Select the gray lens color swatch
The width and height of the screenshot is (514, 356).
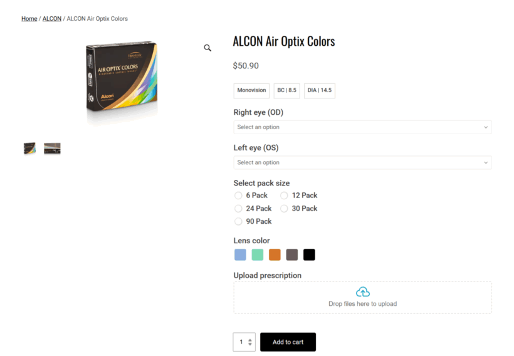click(x=292, y=254)
